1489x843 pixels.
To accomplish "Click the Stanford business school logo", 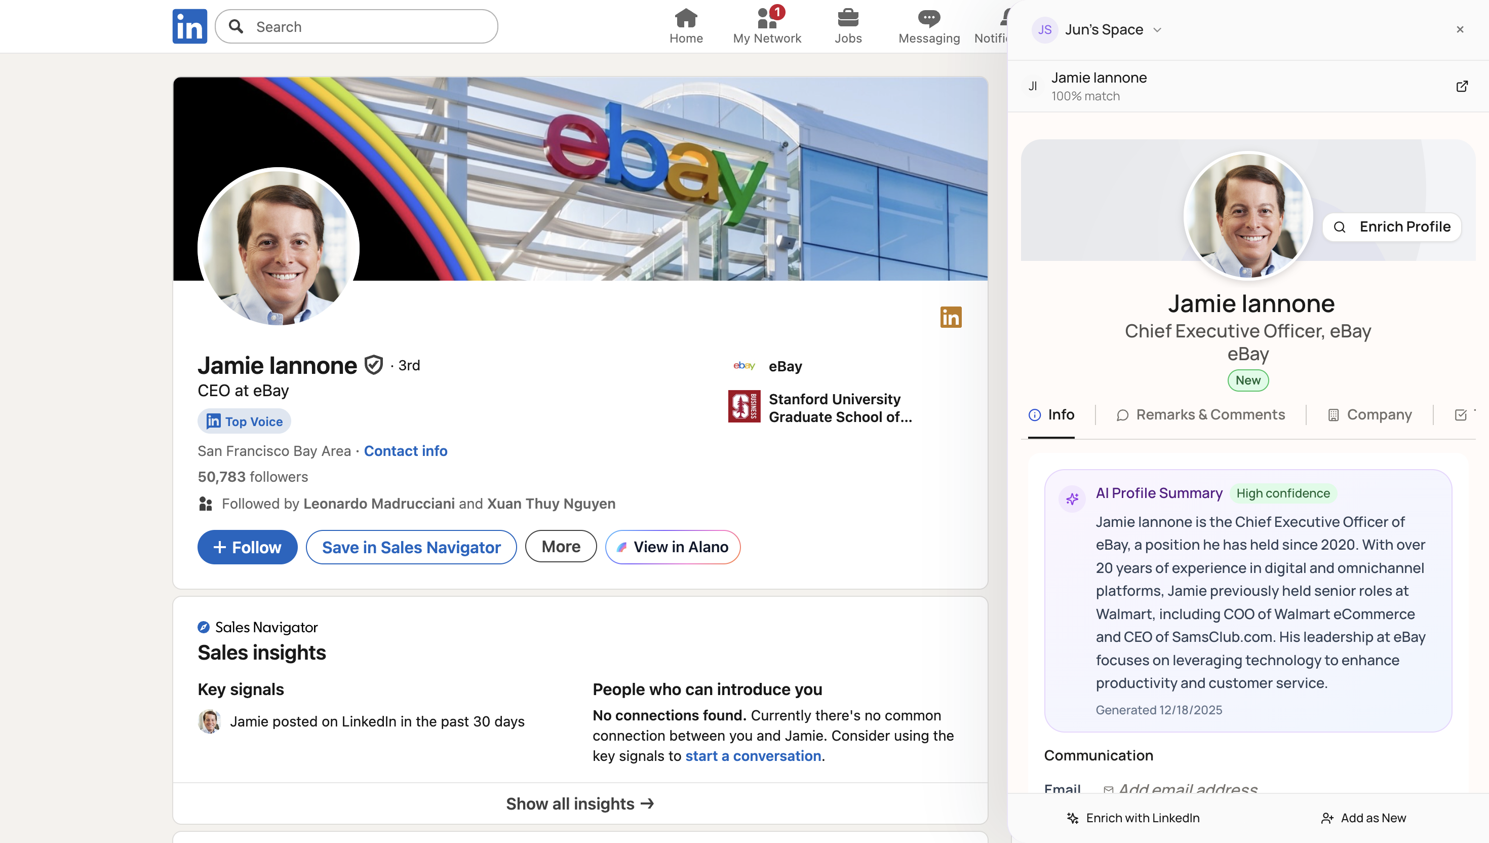I will [744, 406].
